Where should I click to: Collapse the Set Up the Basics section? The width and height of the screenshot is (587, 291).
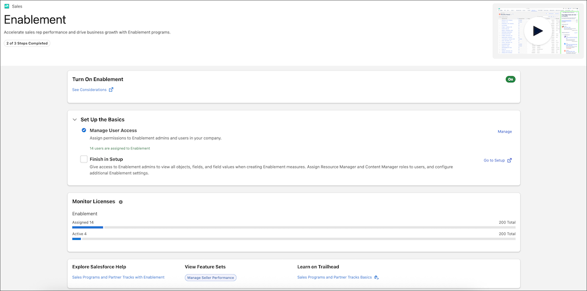tap(75, 120)
